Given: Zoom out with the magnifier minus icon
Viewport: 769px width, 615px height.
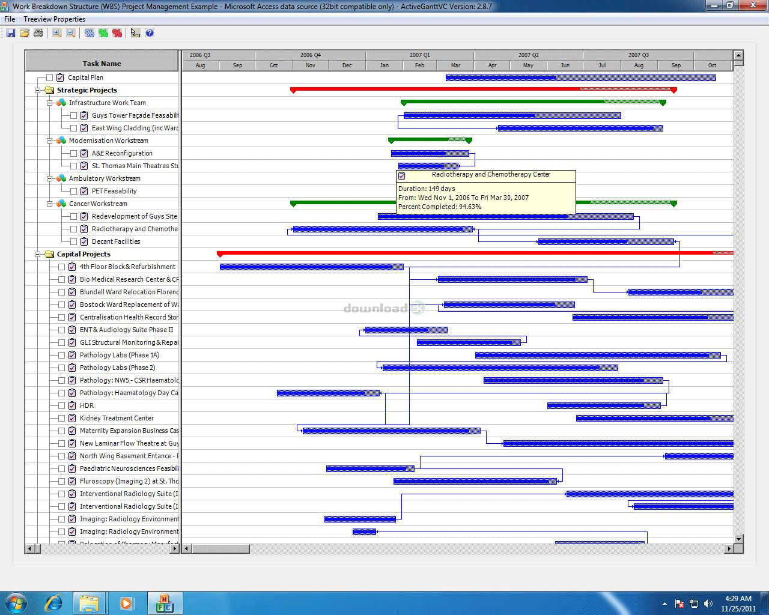Looking at the screenshot, I should click(71, 33).
